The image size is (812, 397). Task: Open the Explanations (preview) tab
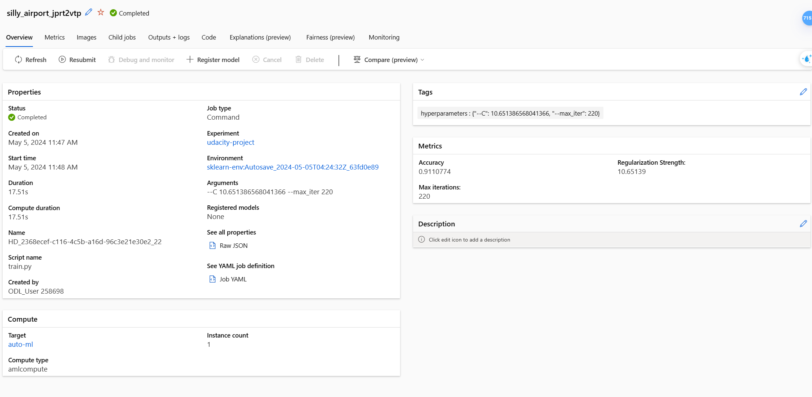(260, 37)
